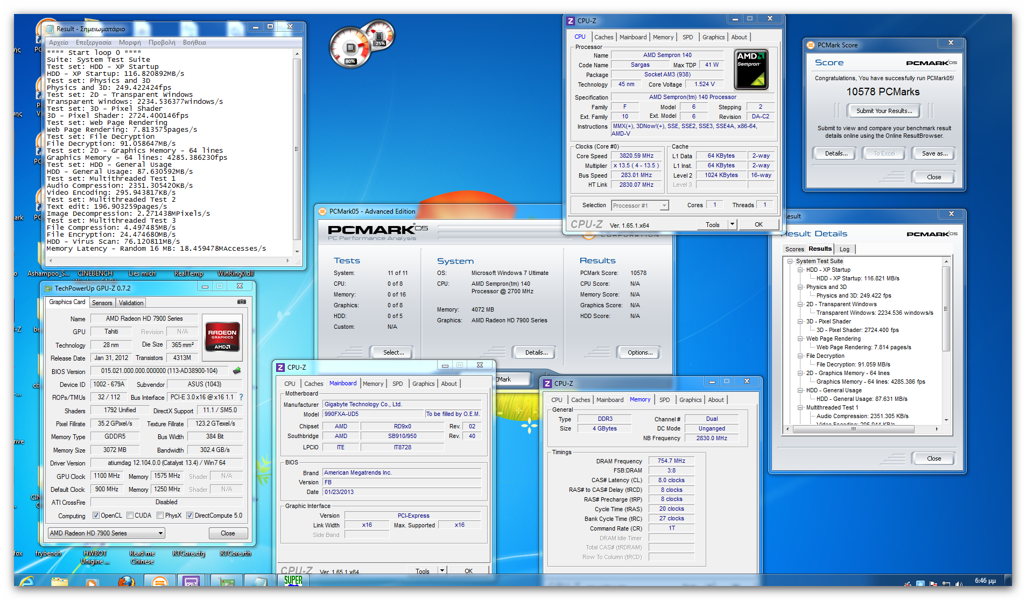The height and width of the screenshot is (600, 1026).
Task: Collapse the Web Page Rendering tree node
Action: point(800,339)
